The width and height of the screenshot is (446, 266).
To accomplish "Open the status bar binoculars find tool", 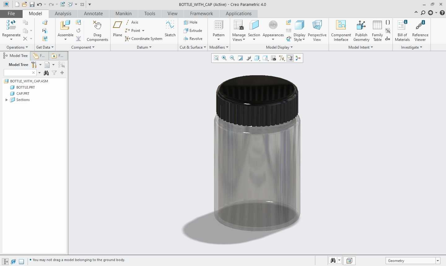I will (x=333, y=261).
